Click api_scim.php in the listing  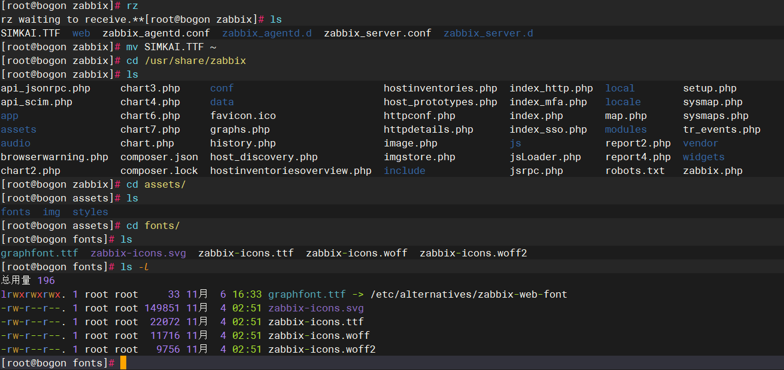tap(37, 102)
